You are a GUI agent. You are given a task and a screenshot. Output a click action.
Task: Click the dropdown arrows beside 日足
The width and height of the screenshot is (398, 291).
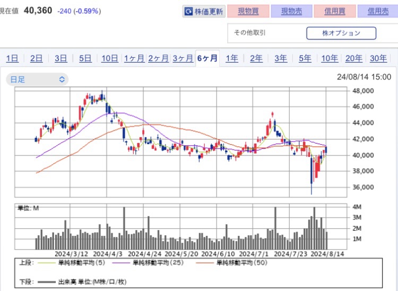coord(62,80)
